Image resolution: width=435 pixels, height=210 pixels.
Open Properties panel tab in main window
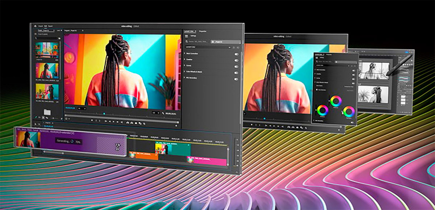click(203, 31)
